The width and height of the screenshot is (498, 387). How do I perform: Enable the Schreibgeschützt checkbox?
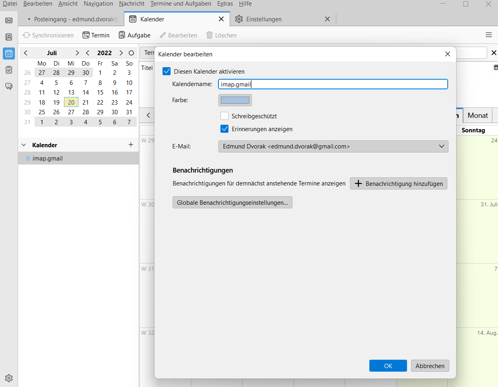click(x=224, y=116)
